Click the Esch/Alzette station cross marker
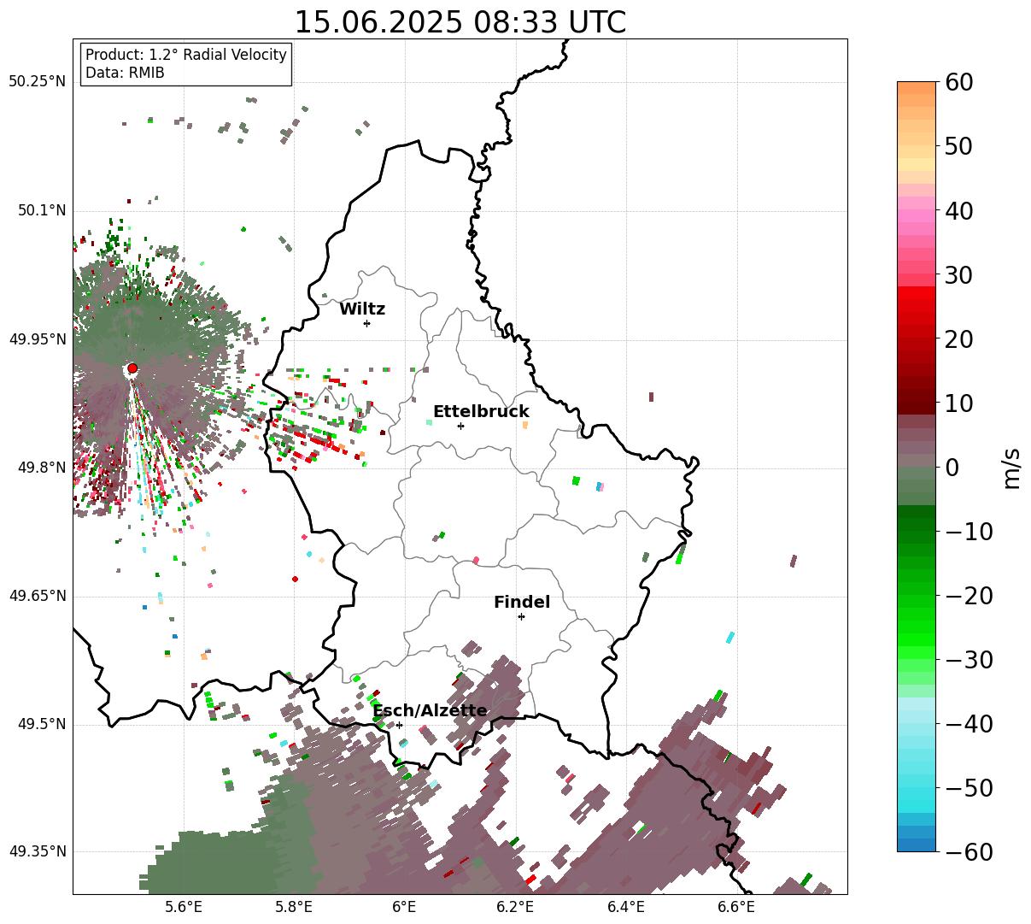 coord(399,725)
